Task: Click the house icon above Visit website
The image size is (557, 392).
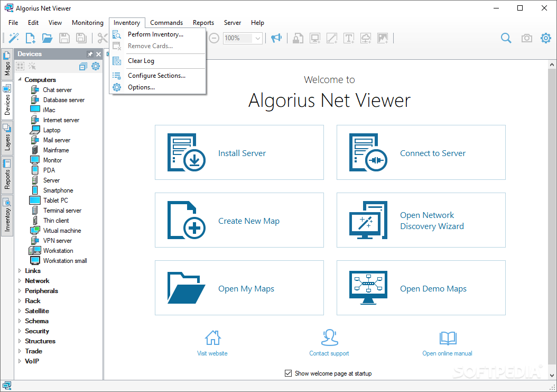Action: click(x=213, y=338)
